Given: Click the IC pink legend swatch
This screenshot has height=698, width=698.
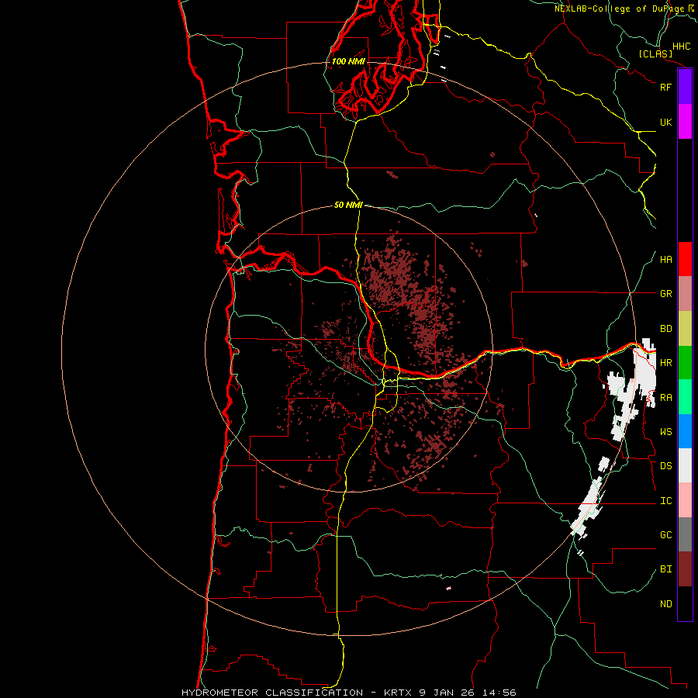Looking at the screenshot, I should pyautogui.click(x=685, y=500).
